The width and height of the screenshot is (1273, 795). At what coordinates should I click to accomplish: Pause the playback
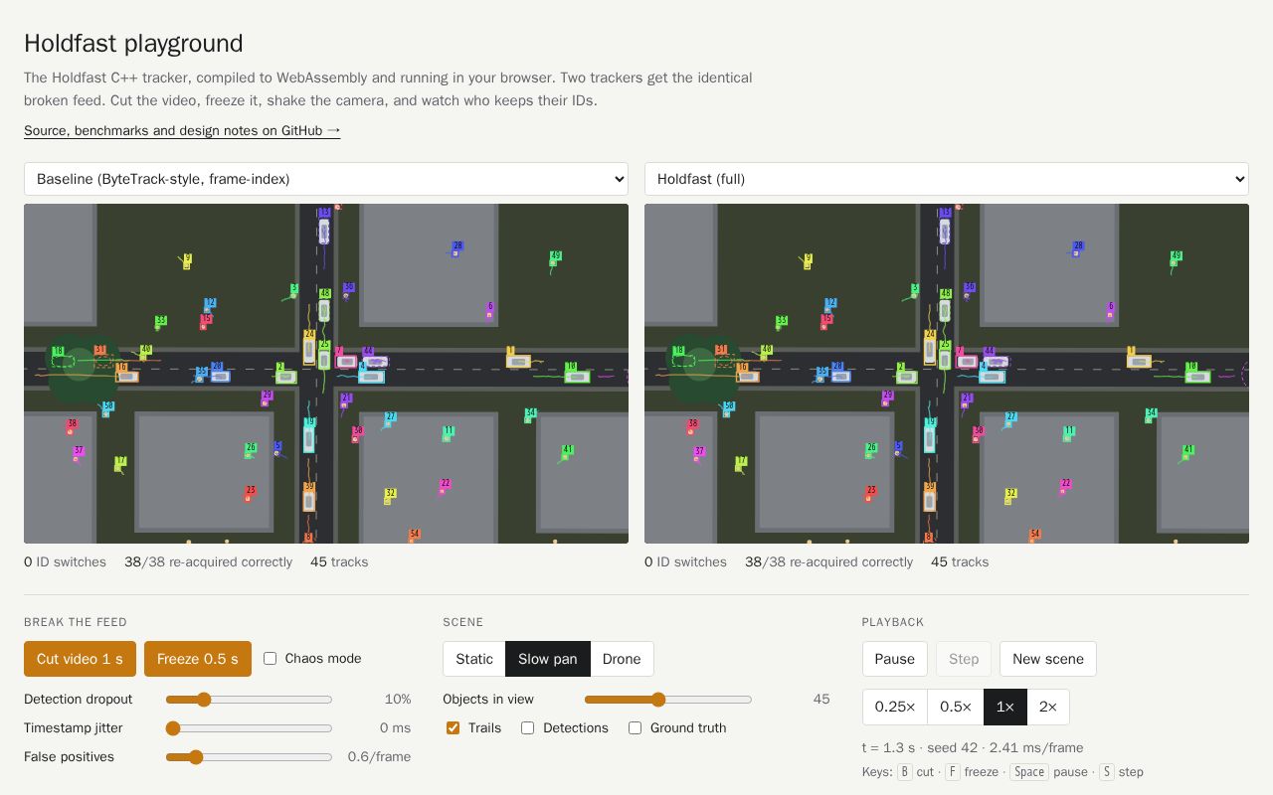click(x=895, y=659)
